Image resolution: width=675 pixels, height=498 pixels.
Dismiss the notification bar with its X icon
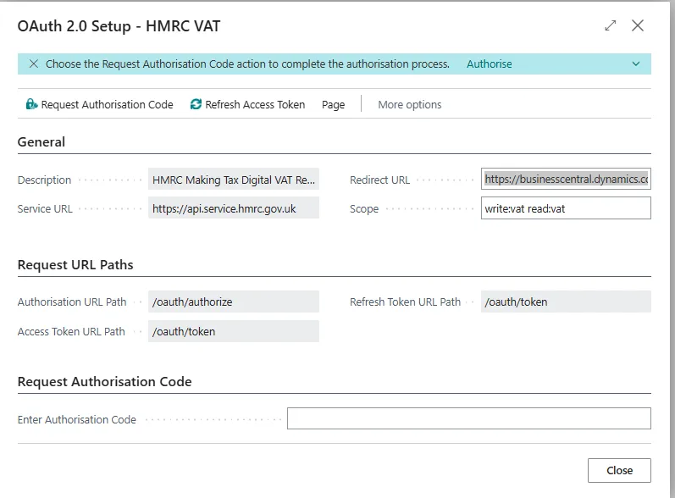coord(33,64)
